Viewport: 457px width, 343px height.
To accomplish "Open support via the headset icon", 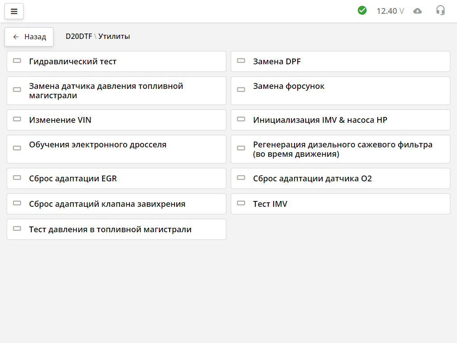I will [440, 11].
